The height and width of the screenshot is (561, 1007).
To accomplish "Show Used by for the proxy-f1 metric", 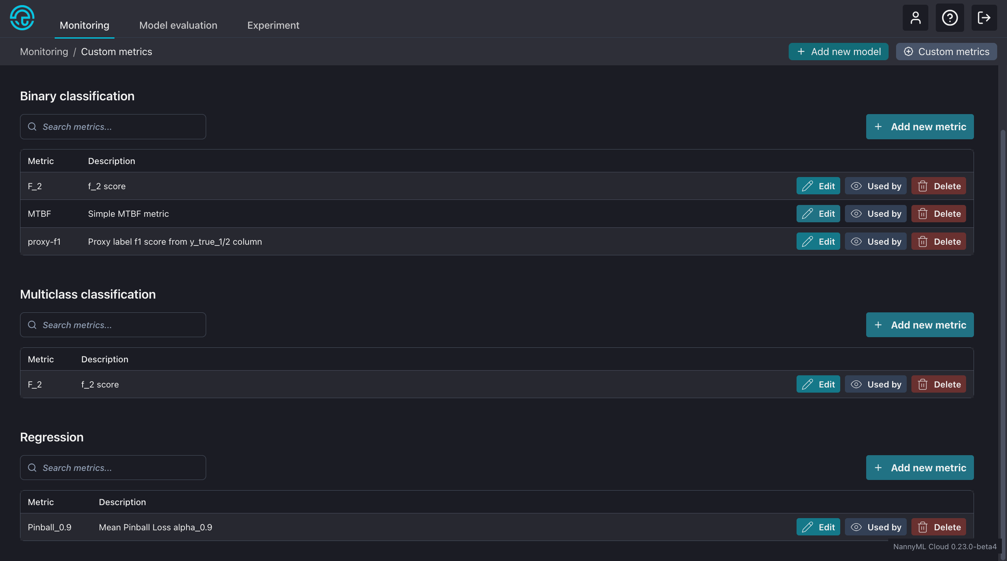I will click(x=875, y=241).
